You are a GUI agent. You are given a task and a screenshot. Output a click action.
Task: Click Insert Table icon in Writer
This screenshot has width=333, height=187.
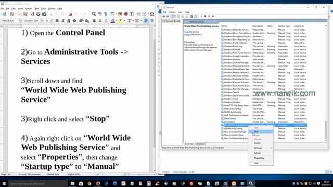(x=112, y=14)
